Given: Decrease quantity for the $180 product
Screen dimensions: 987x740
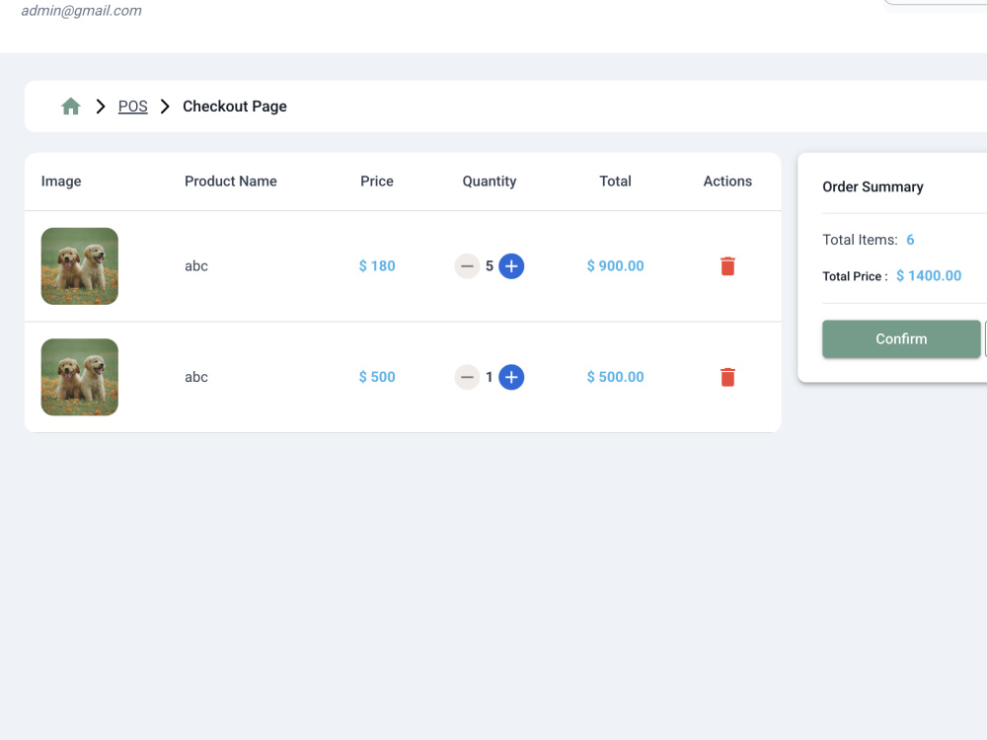Looking at the screenshot, I should pyautogui.click(x=467, y=266).
